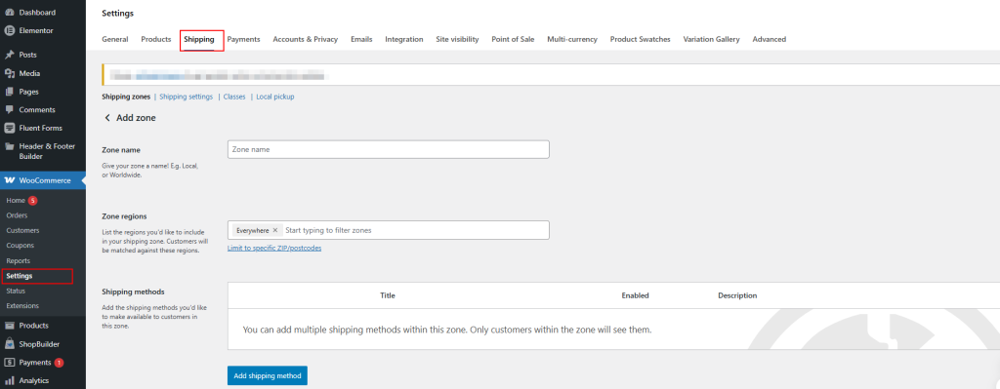Screen dimensions: 1000x389
Task: Click the Elementor icon in sidebar
Action: [10, 30]
